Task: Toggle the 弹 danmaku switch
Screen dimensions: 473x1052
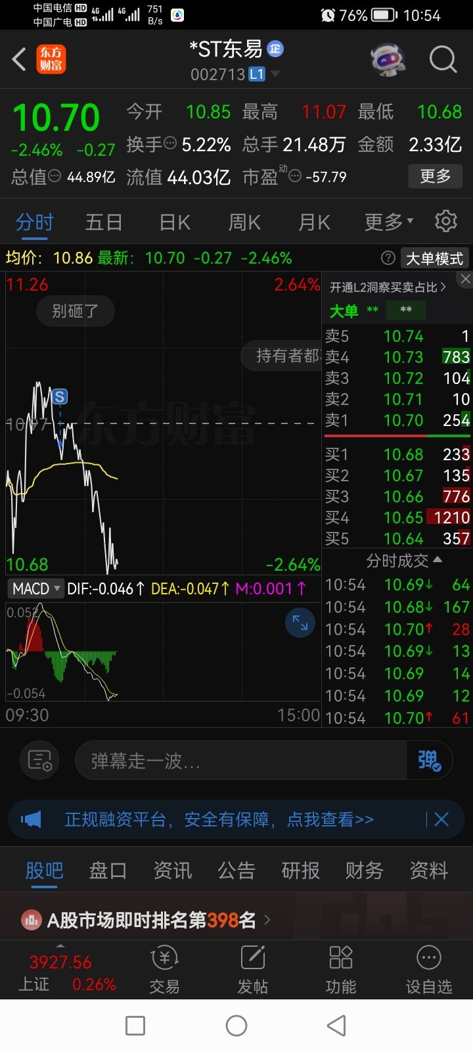Action: click(x=430, y=761)
